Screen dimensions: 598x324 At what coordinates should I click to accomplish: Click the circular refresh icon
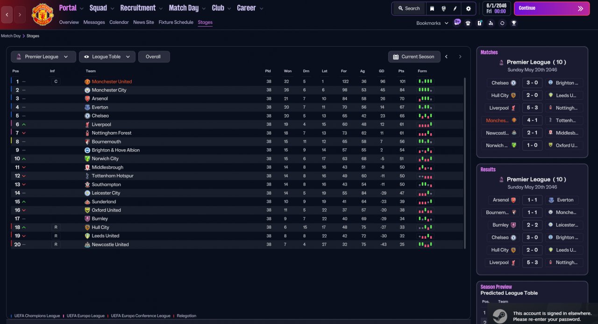[x=502, y=23]
